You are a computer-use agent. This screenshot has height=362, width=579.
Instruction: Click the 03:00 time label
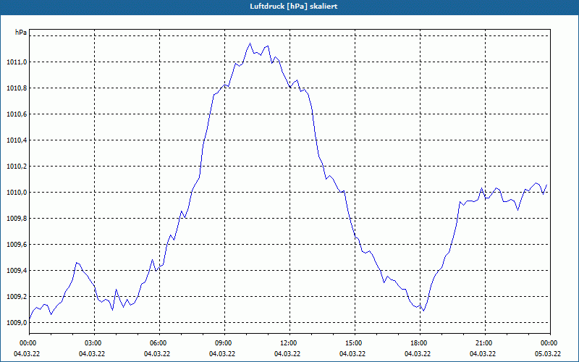click(x=94, y=343)
